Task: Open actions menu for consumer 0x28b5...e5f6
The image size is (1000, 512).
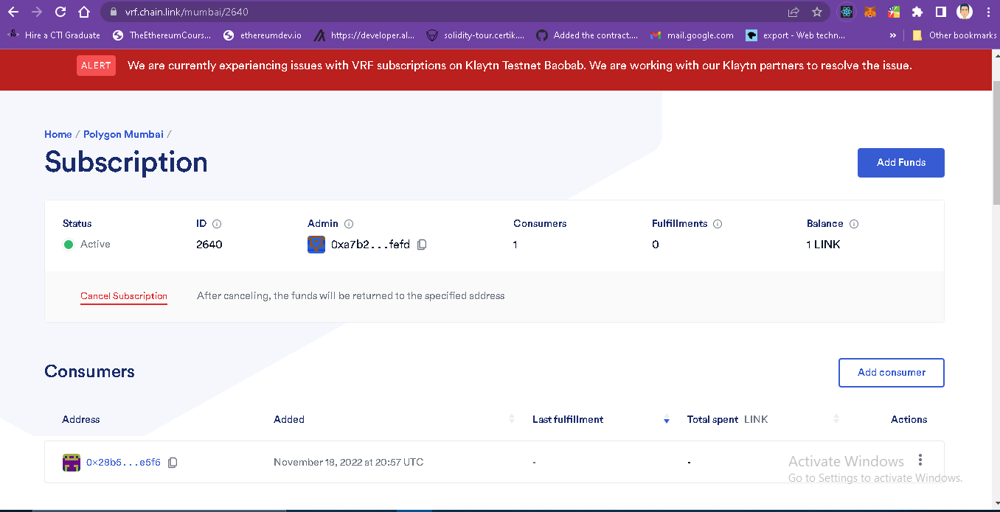Action: tap(920, 460)
